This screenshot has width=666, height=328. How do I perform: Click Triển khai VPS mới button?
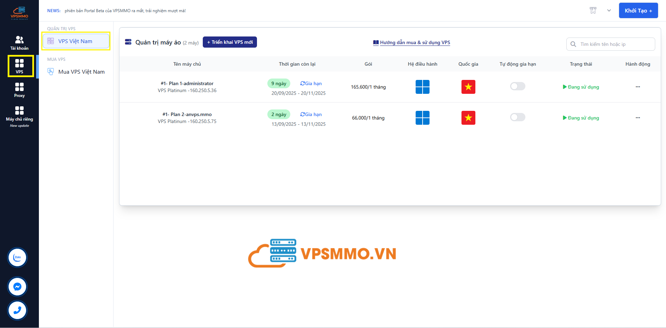(x=230, y=42)
